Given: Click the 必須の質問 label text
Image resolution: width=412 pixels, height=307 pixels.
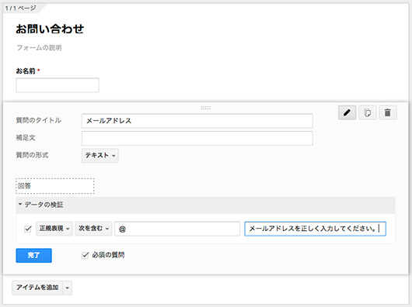Looking at the screenshot, I should [x=108, y=255].
